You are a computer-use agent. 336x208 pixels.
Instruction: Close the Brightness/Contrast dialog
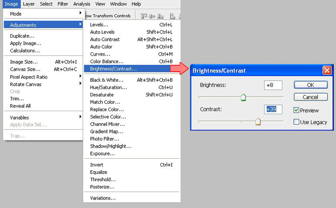pos(327,70)
